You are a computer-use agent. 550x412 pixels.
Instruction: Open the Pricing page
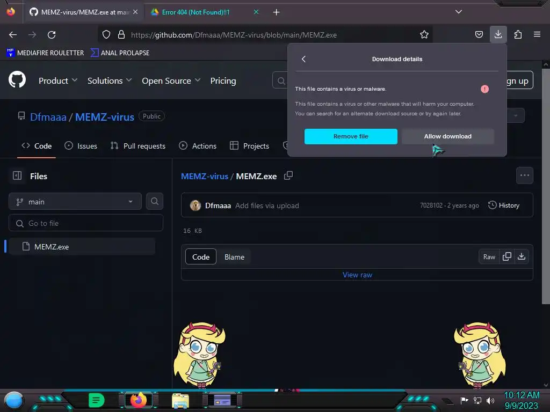tap(223, 81)
